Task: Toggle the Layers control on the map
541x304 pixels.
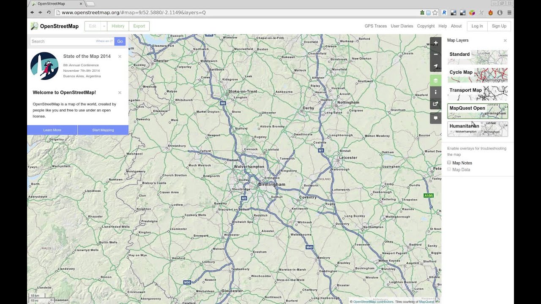Action: [x=436, y=80]
